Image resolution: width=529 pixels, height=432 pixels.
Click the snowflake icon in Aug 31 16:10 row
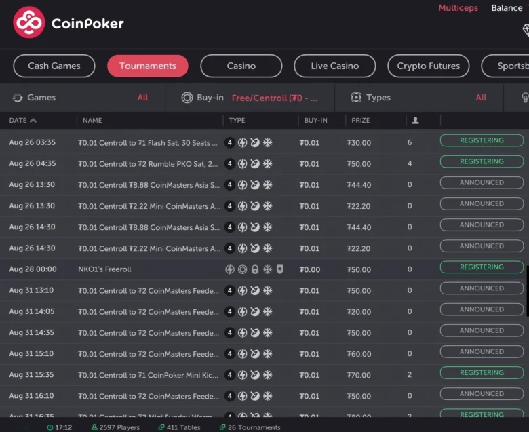tap(267, 396)
